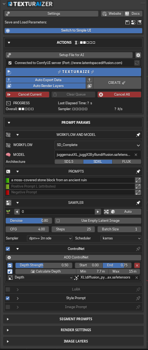148x350 pixels.
Task: Remove the Depth ControlNet with red X
Action: coord(137,265)
